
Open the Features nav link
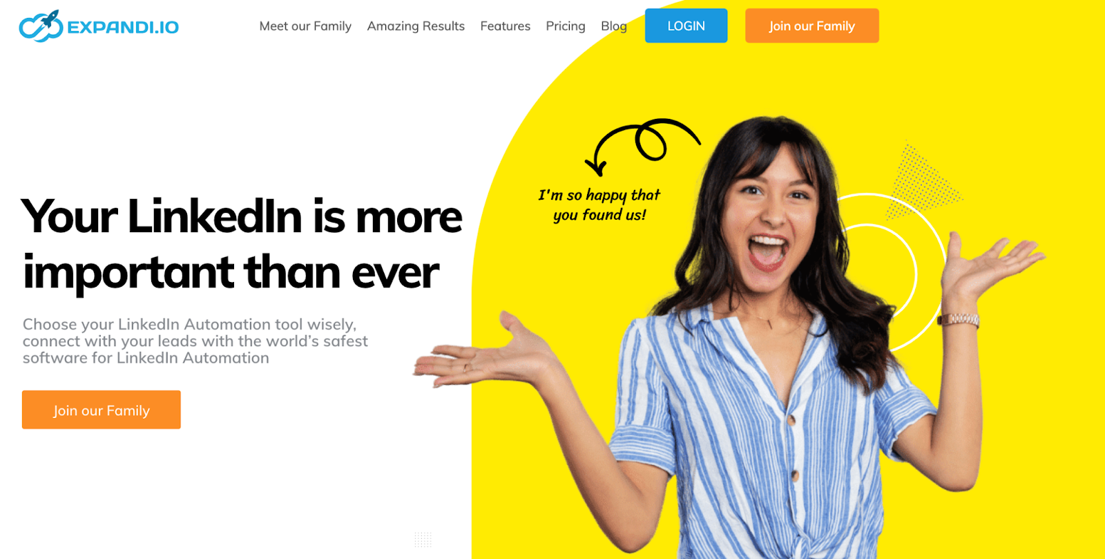[506, 26]
